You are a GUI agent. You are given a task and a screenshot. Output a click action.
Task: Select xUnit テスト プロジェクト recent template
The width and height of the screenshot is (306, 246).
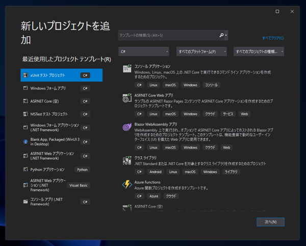coord(62,75)
